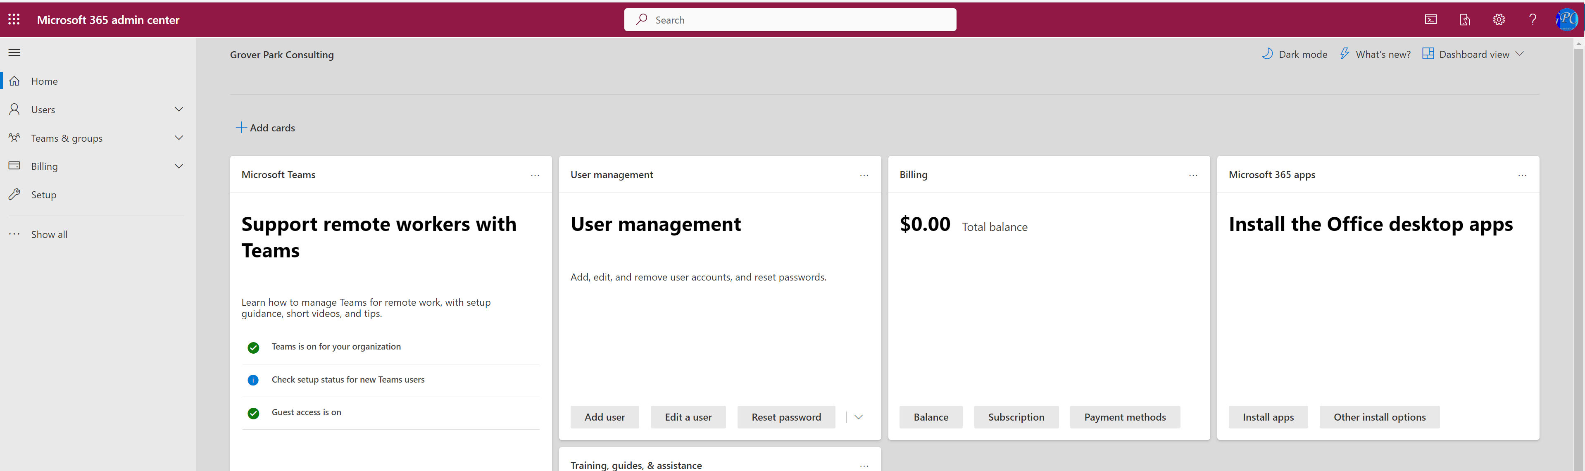Click the Payment methods button
The height and width of the screenshot is (471, 1585).
pyautogui.click(x=1125, y=417)
